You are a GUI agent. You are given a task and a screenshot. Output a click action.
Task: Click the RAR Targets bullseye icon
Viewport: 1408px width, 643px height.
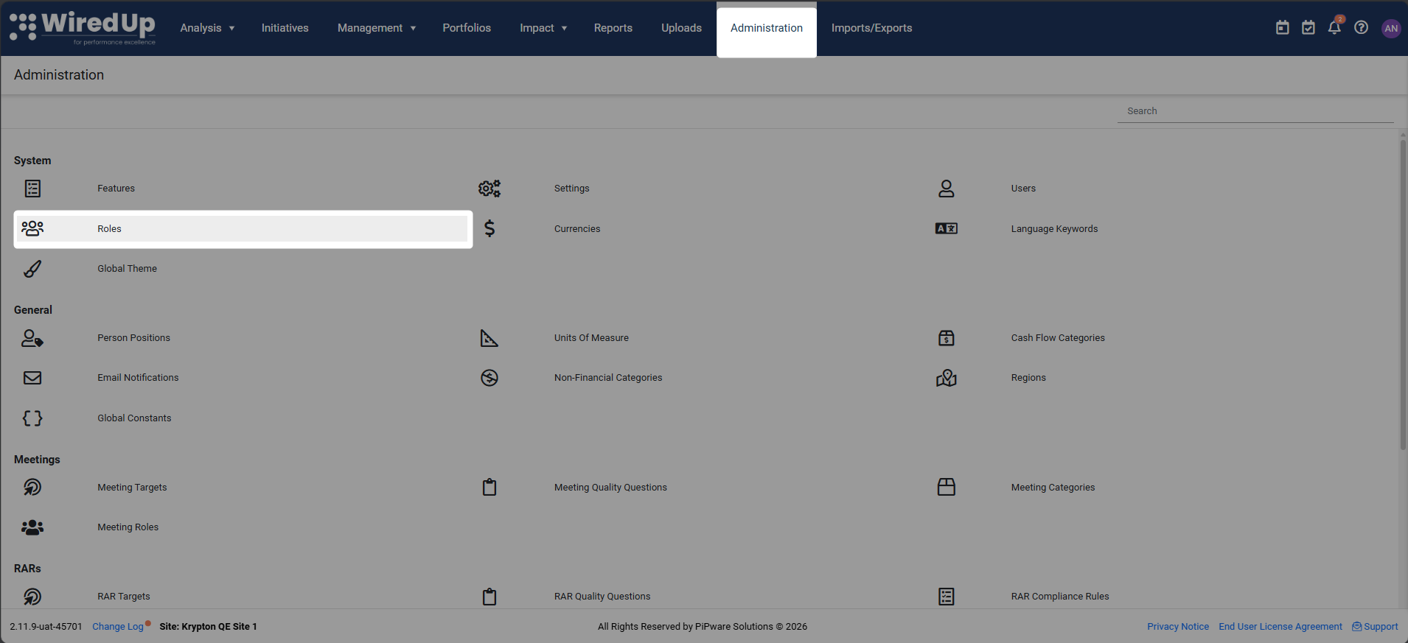(x=32, y=597)
